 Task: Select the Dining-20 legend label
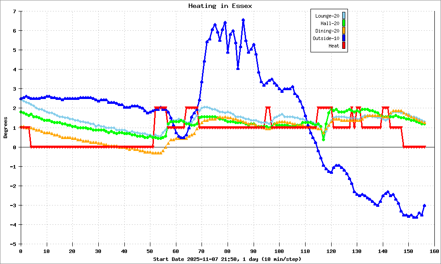(327, 31)
